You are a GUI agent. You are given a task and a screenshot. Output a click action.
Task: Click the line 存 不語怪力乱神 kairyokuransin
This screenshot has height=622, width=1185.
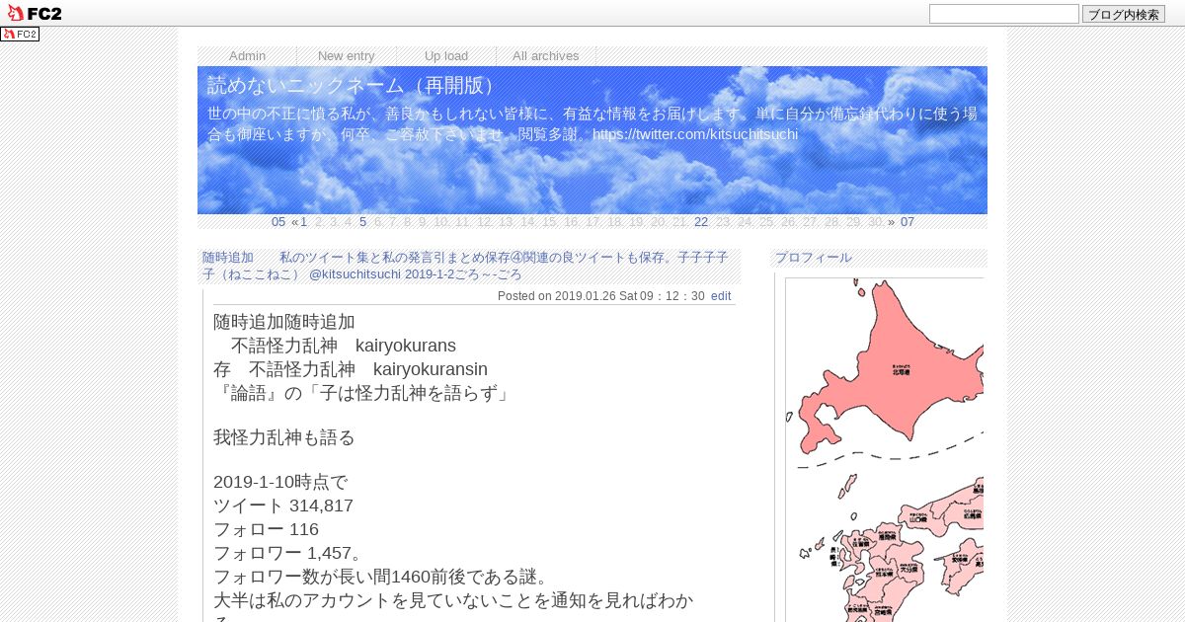pos(351,369)
